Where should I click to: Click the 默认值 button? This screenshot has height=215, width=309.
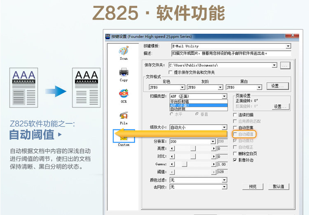tap(279, 187)
